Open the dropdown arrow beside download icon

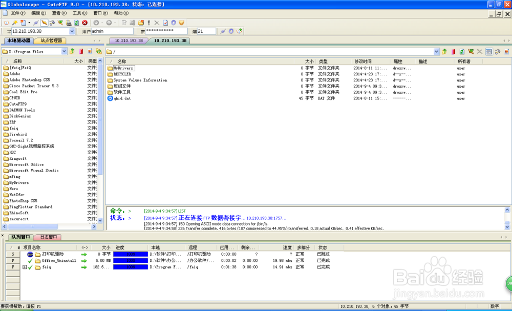[x=102, y=23]
